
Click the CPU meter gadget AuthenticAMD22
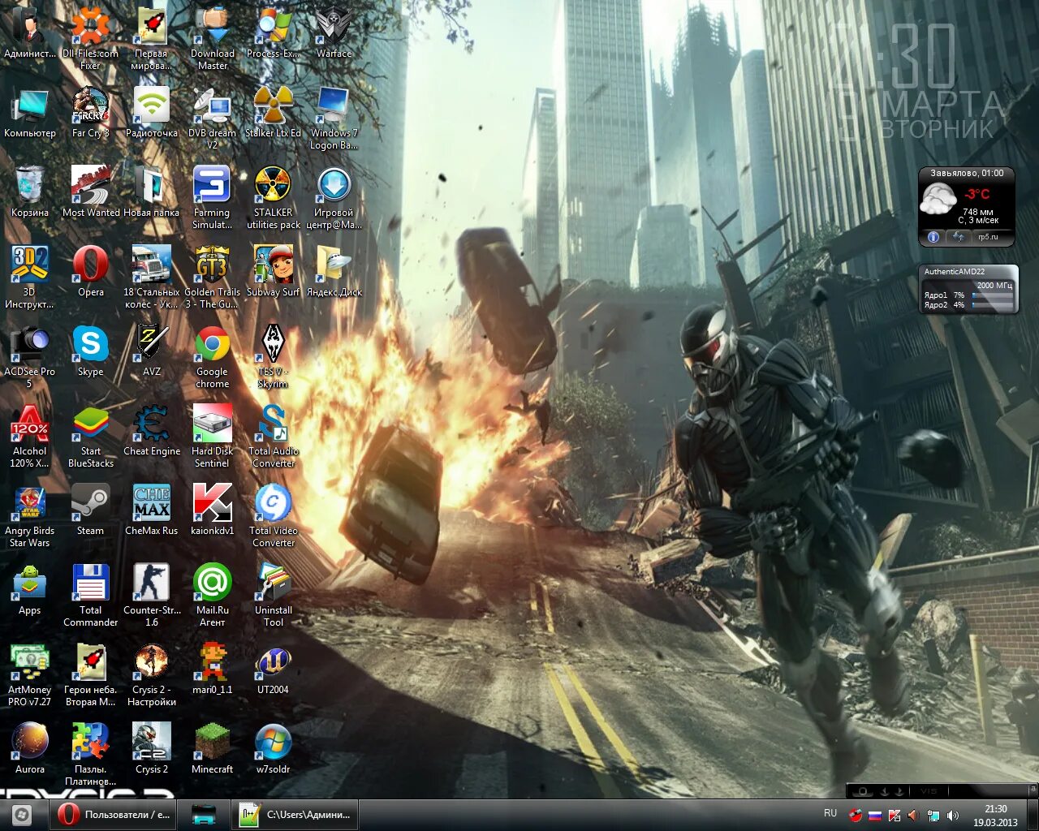pyautogui.click(x=968, y=289)
